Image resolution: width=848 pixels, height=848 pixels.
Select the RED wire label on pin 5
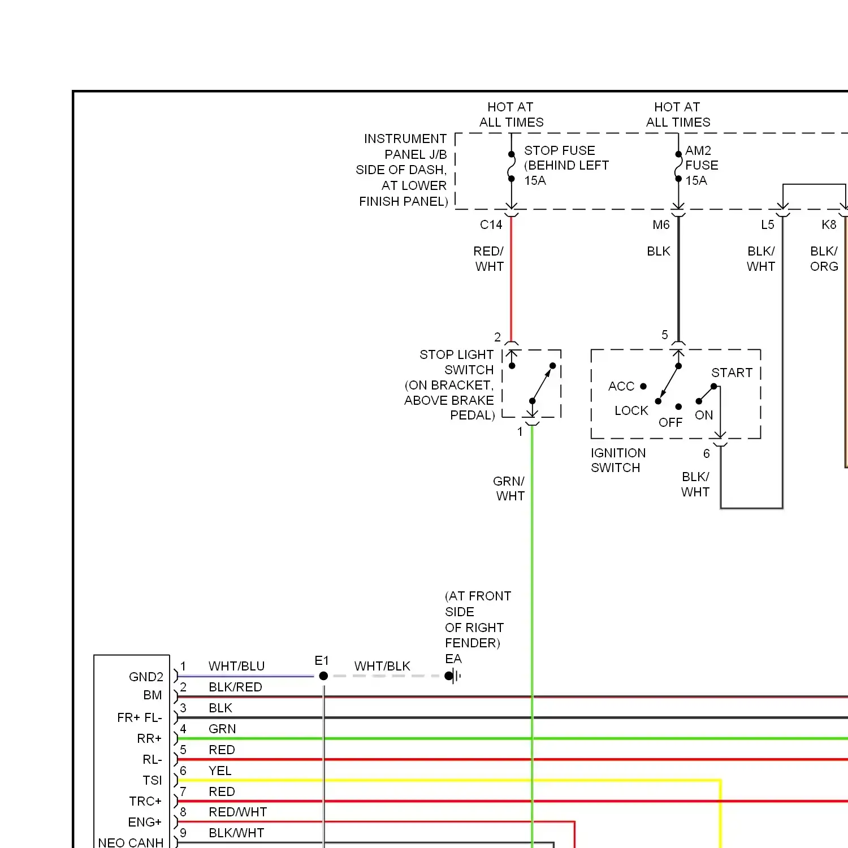tap(222, 750)
